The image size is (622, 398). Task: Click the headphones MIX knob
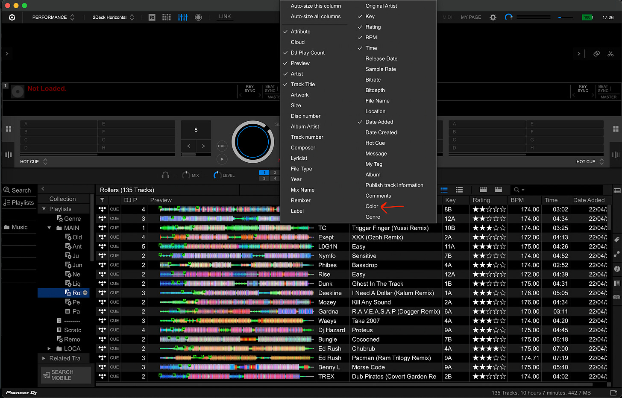pyautogui.click(x=186, y=175)
